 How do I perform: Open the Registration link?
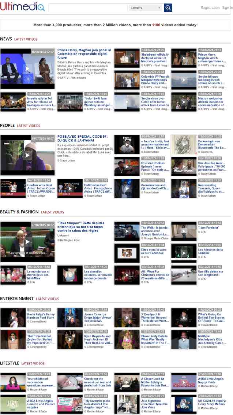click(x=210, y=8)
